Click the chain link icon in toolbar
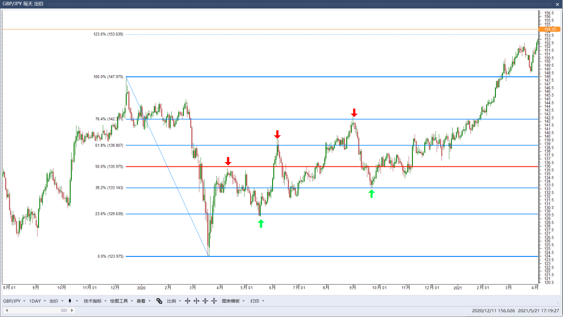This screenshot has width=563, height=317. 160,301
